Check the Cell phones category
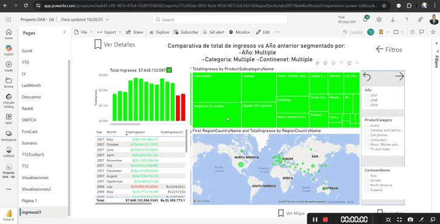 pos(367,135)
